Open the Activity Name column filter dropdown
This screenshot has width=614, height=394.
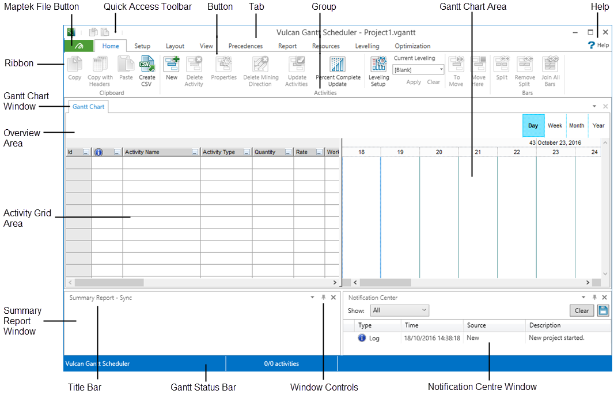click(x=195, y=152)
